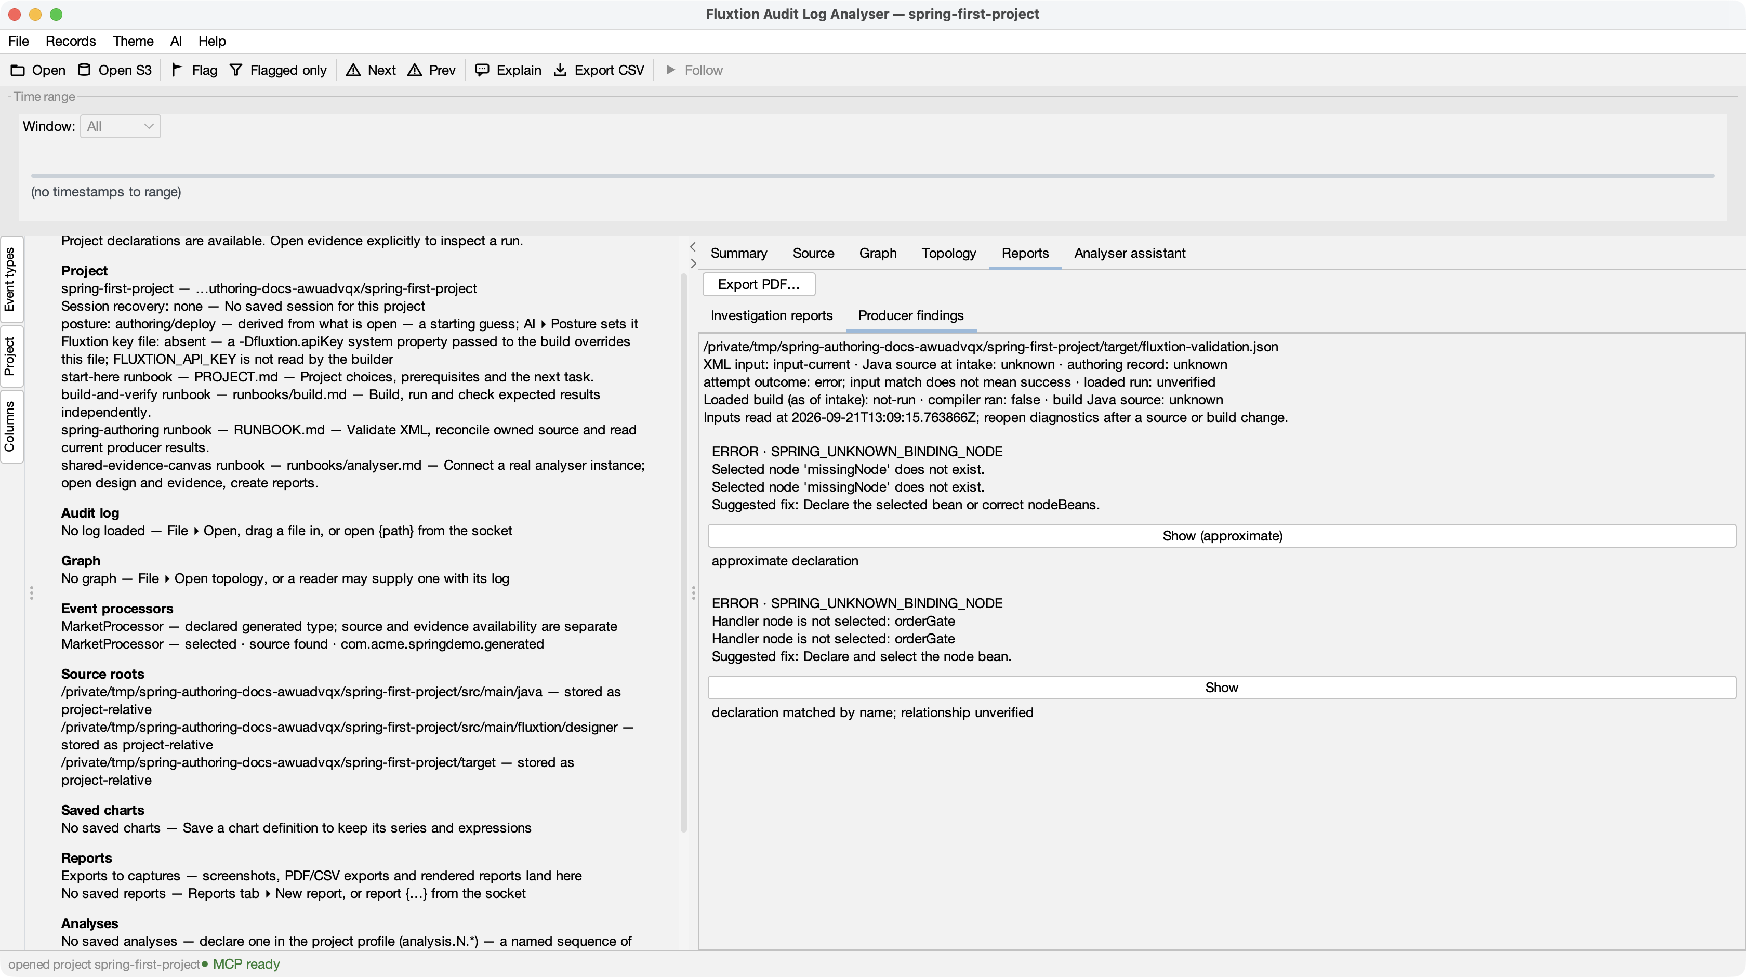Click '(no timestamps to range)' label
Image resolution: width=1746 pixels, height=977 pixels.
point(105,192)
